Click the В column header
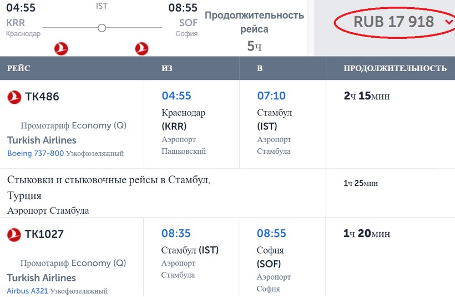 point(260,68)
